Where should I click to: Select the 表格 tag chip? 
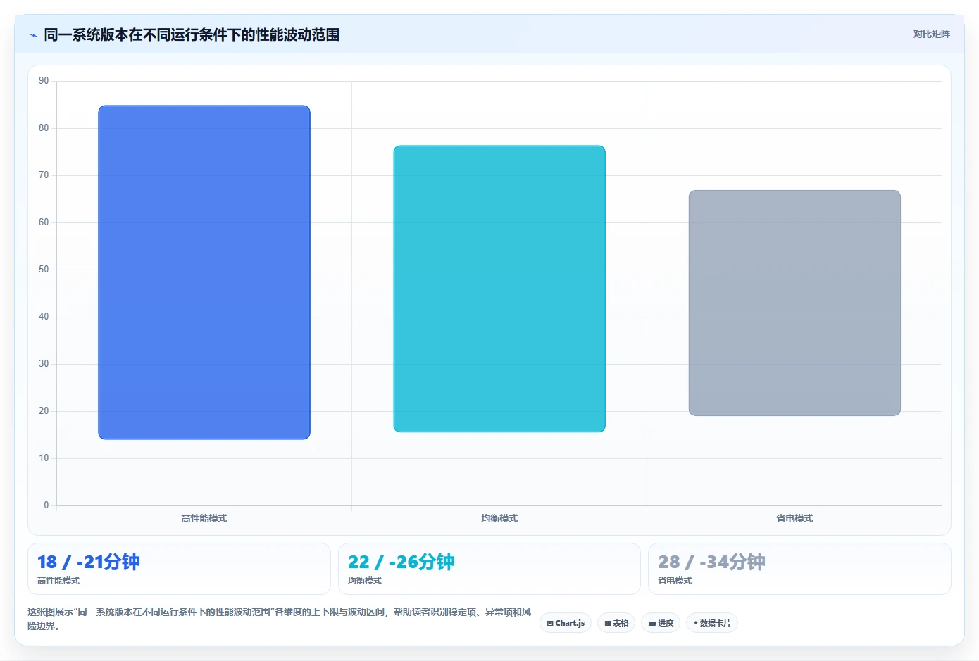click(x=616, y=623)
